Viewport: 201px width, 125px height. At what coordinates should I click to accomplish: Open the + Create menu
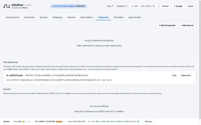coord(178,6)
